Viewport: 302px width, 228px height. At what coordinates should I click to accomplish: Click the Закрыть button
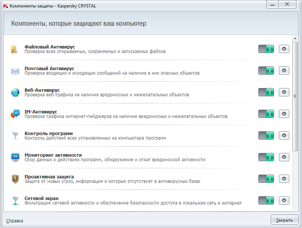coord(284,220)
